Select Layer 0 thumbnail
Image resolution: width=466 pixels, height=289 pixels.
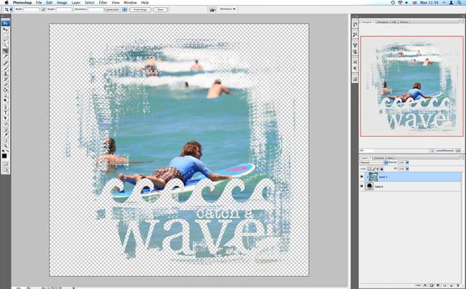(x=369, y=186)
